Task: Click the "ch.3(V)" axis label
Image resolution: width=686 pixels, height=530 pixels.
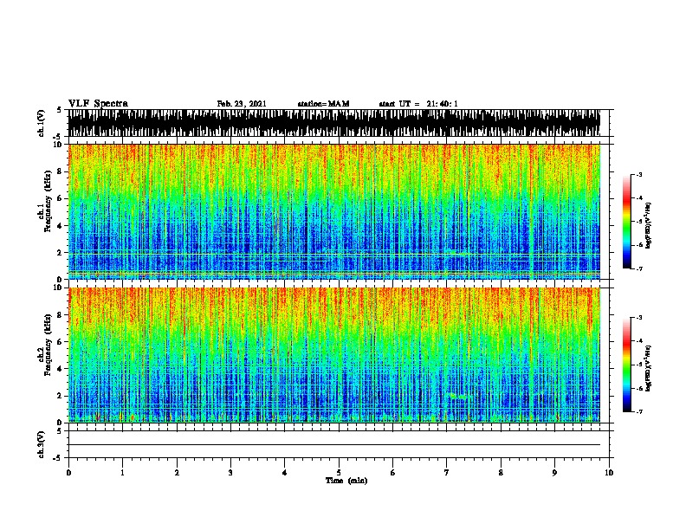Action: pyautogui.click(x=42, y=444)
